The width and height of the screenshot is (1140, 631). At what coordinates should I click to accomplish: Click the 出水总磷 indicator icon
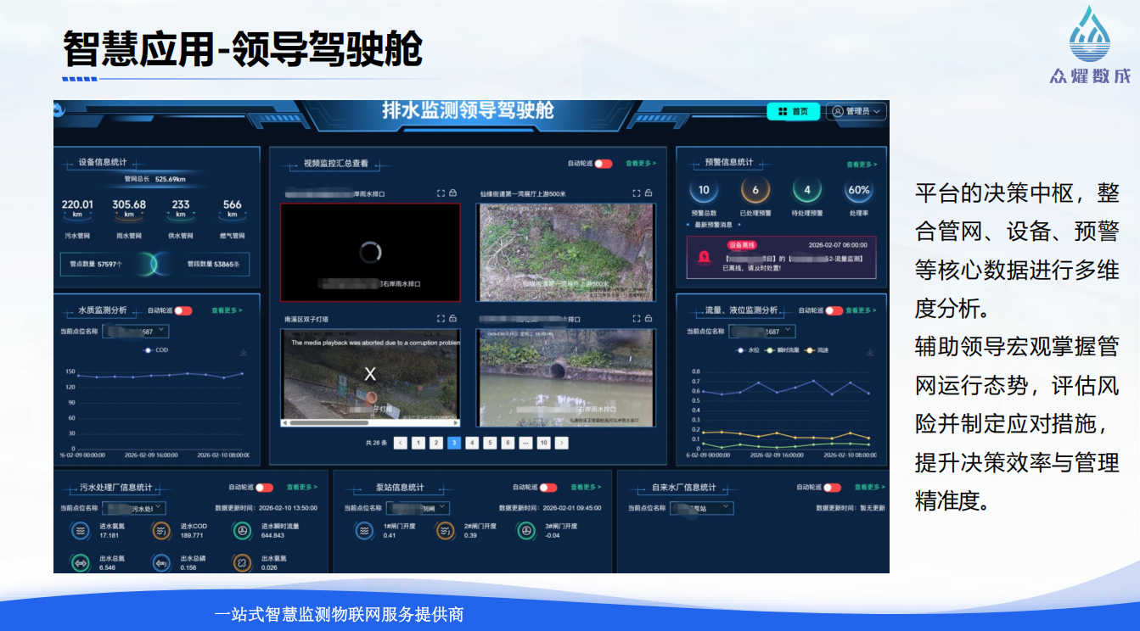pyautogui.click(x=160, y=562)
